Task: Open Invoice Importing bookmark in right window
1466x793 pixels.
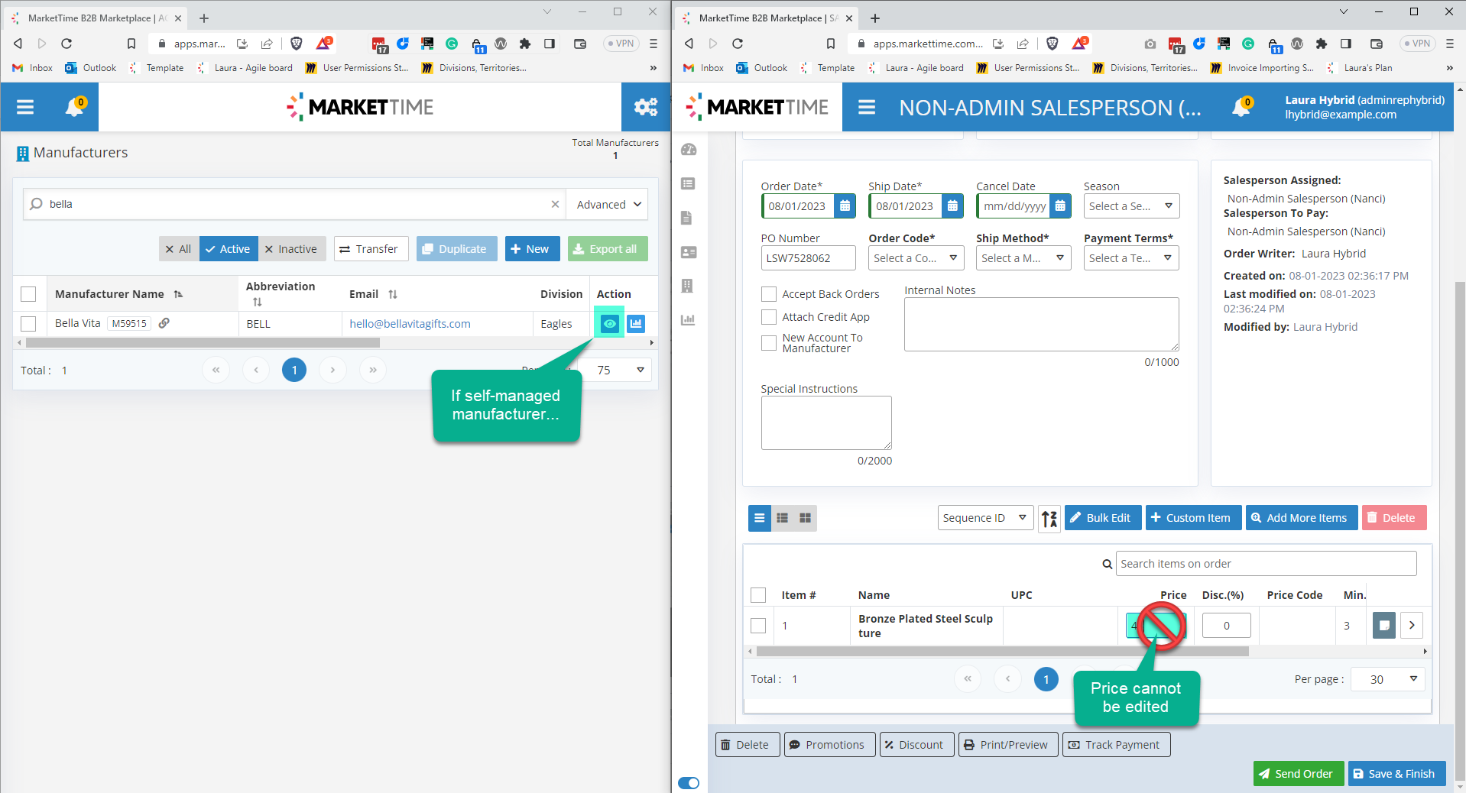Action: [x=1263, y=68]
